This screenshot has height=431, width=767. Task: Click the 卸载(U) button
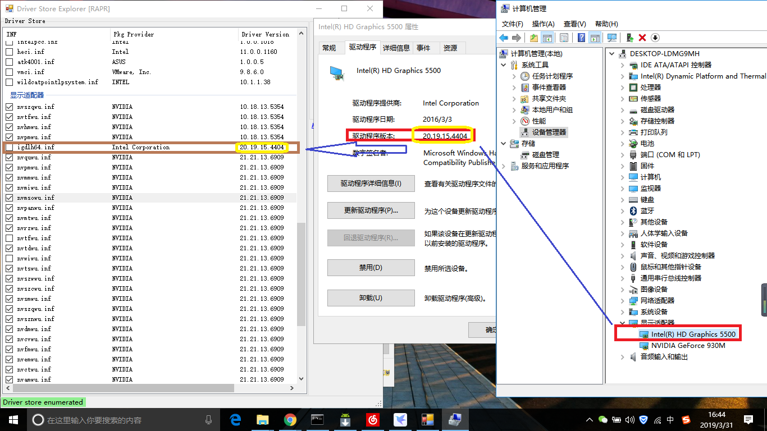point(371,297)
